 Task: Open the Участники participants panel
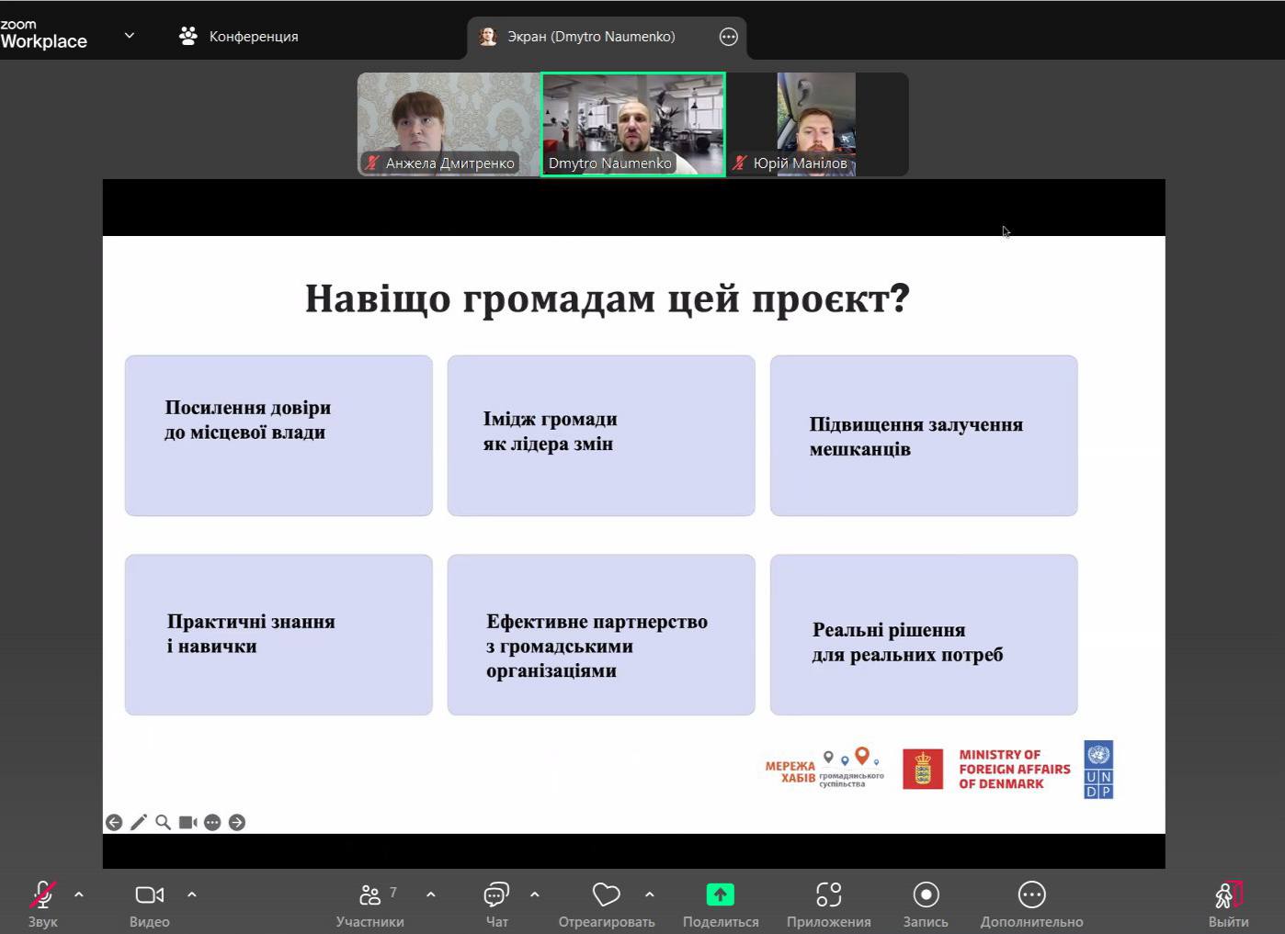[x=370, y=895]
